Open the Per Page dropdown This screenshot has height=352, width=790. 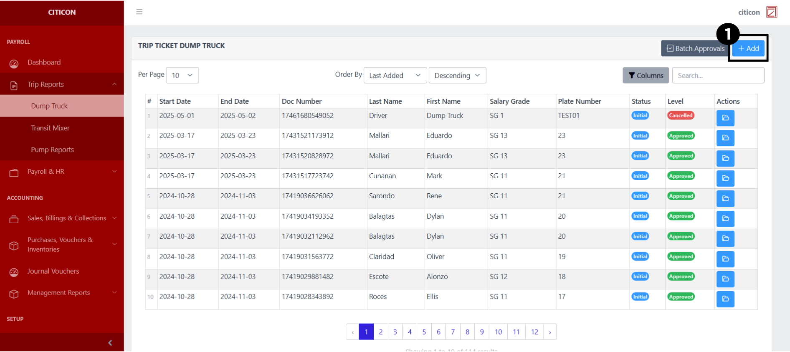[x=182, y=75]
